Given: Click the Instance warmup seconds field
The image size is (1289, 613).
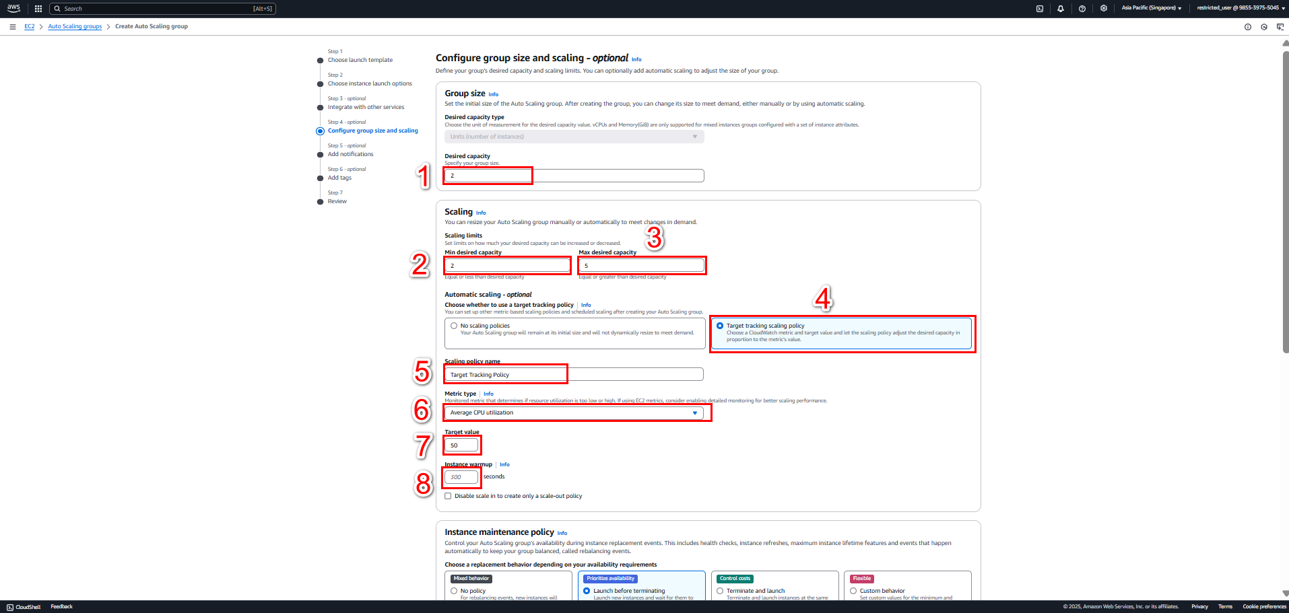Looking at the screenshot, I should (x=461, y=477).
